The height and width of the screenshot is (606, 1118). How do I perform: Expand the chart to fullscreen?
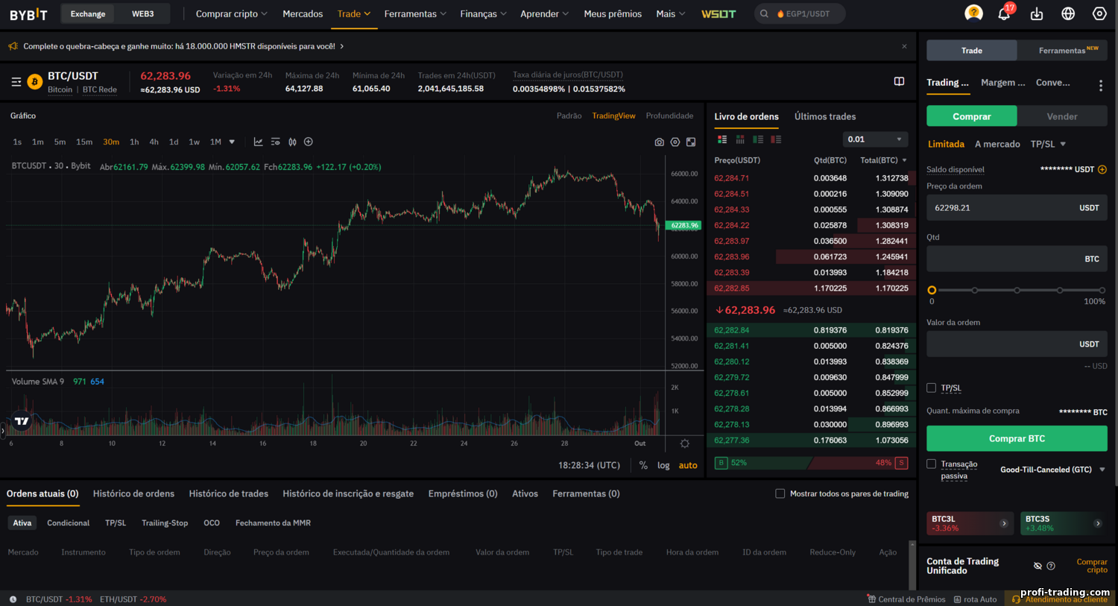pos(691,142)
